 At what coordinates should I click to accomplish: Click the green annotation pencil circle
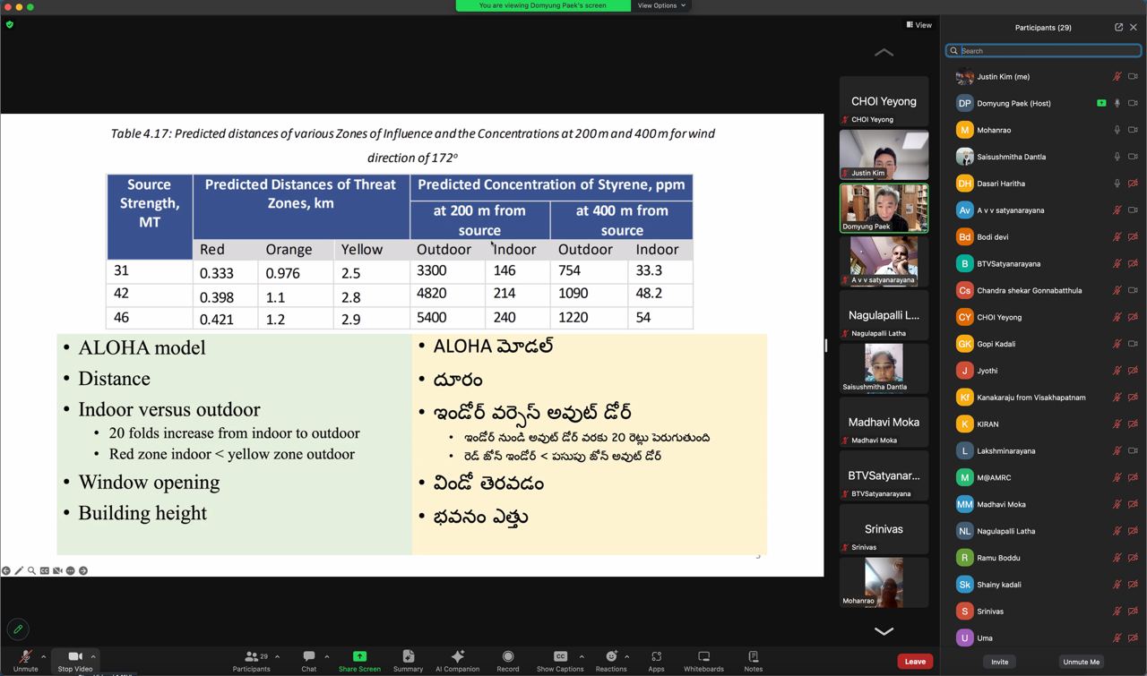17,629
